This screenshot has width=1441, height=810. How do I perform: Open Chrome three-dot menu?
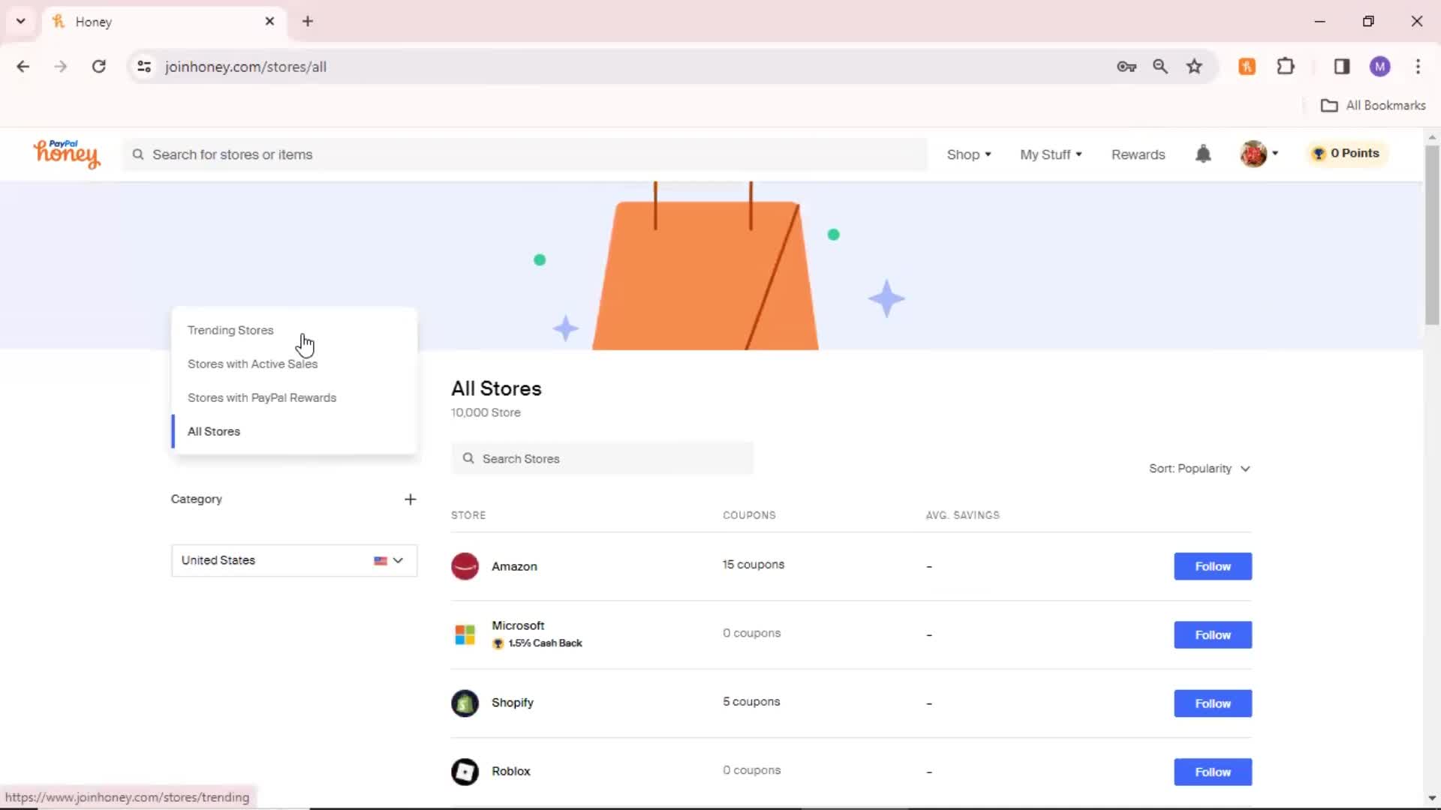[1418, 67]
